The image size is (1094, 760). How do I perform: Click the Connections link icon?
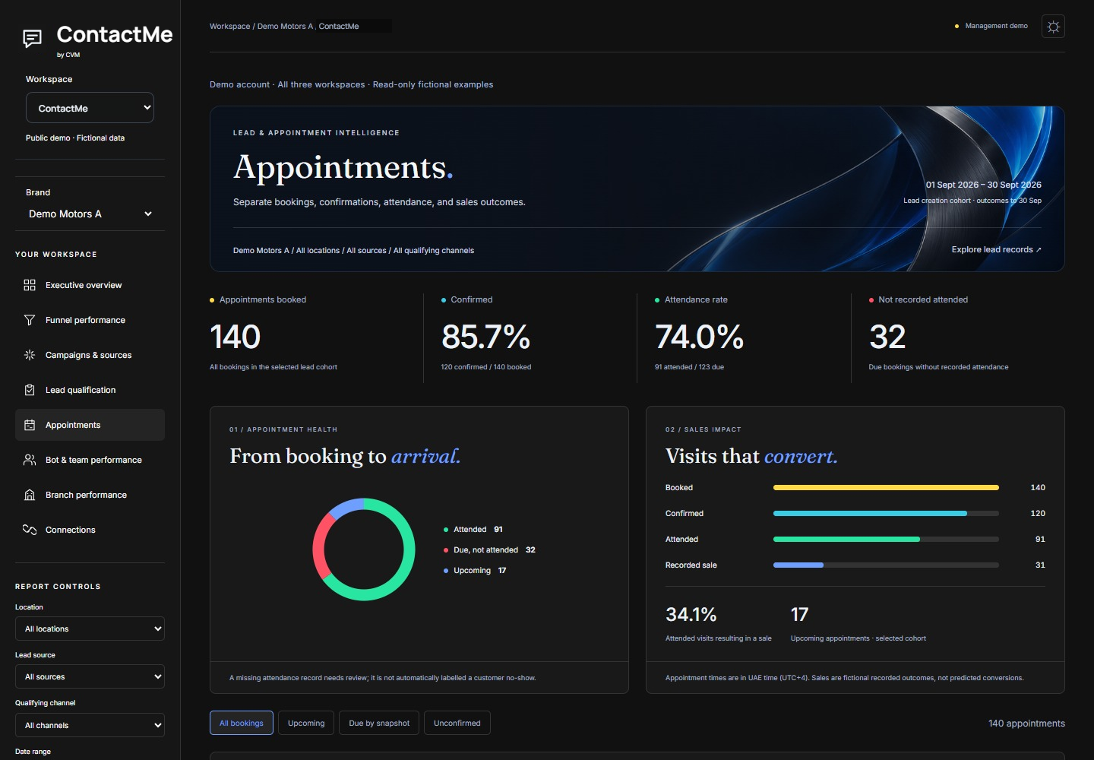click(30, 530)
